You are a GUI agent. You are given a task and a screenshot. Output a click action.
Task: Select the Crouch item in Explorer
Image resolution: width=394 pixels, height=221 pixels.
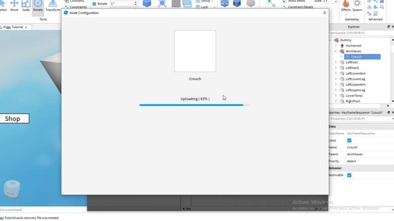coord(363,57)
